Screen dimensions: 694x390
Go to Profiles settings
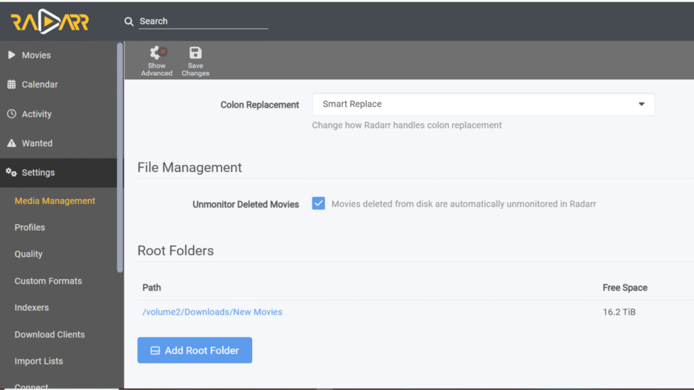click(30, 227)
